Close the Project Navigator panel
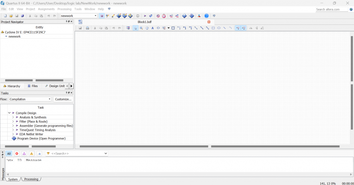The width and height of the screenshot is (354, 185). coord(72,21)
